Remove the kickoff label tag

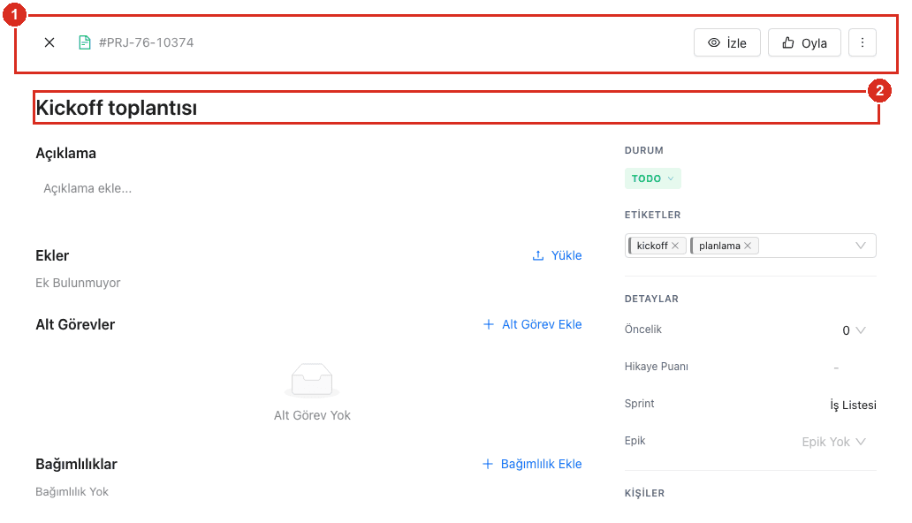(675, 246)
